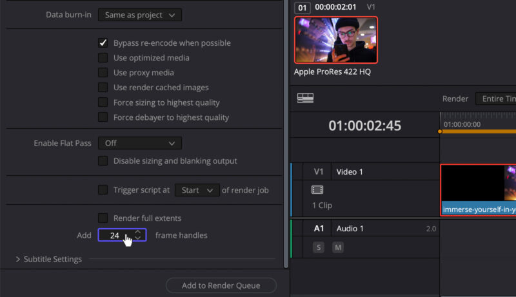Viewport: 516px width, 297px height.
Task: Click the Audio 1 track name
Action: [x=350, y=229]
